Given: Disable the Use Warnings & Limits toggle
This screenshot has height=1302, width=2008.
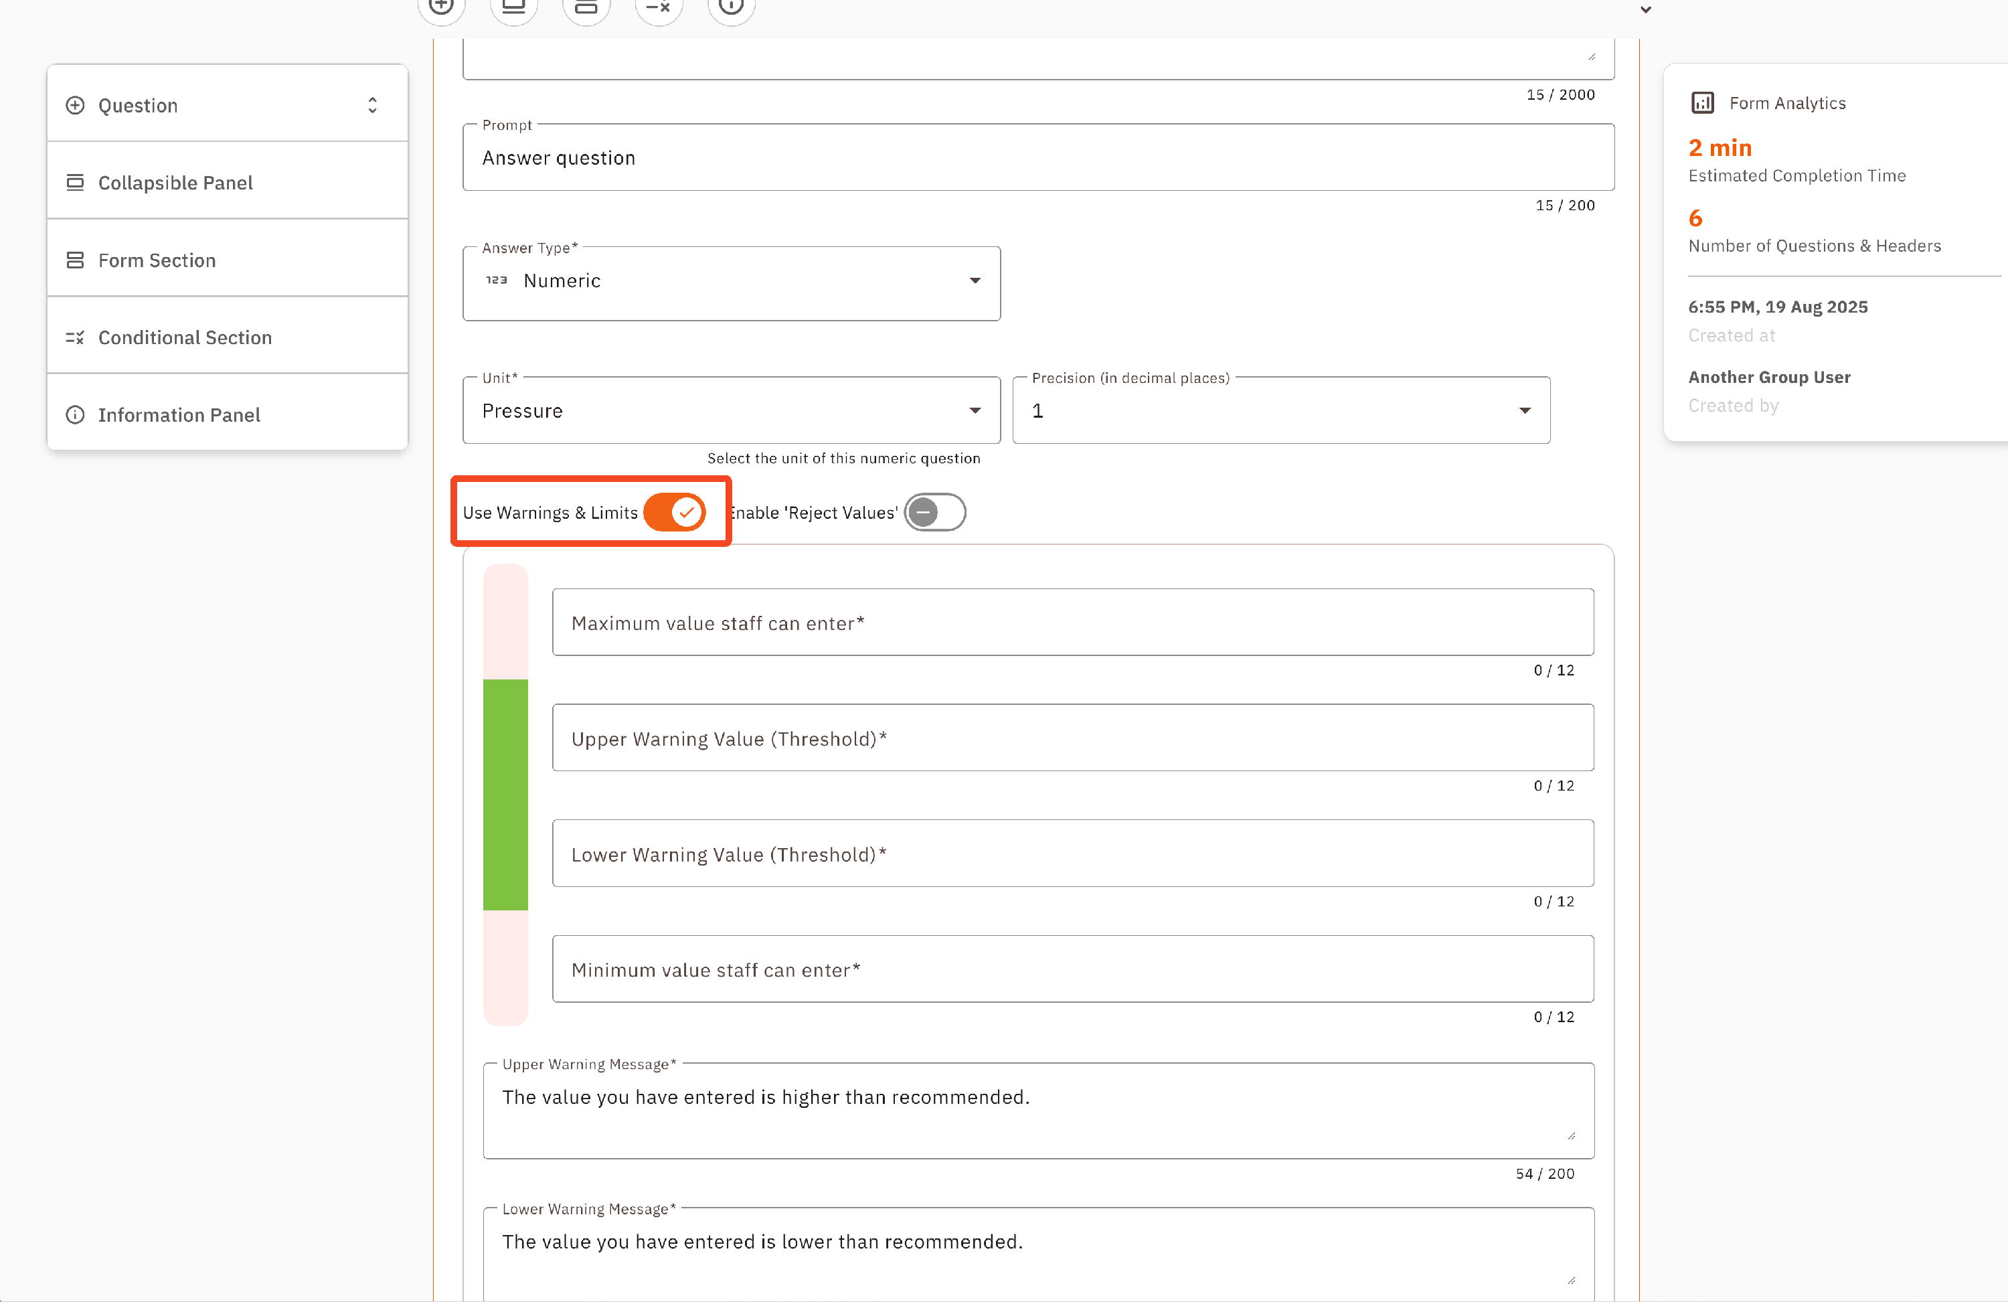Looking at the screenshot, I should click(x=674, y=512).
